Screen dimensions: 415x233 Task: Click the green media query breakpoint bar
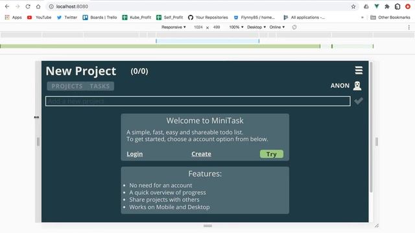(160, 46)
